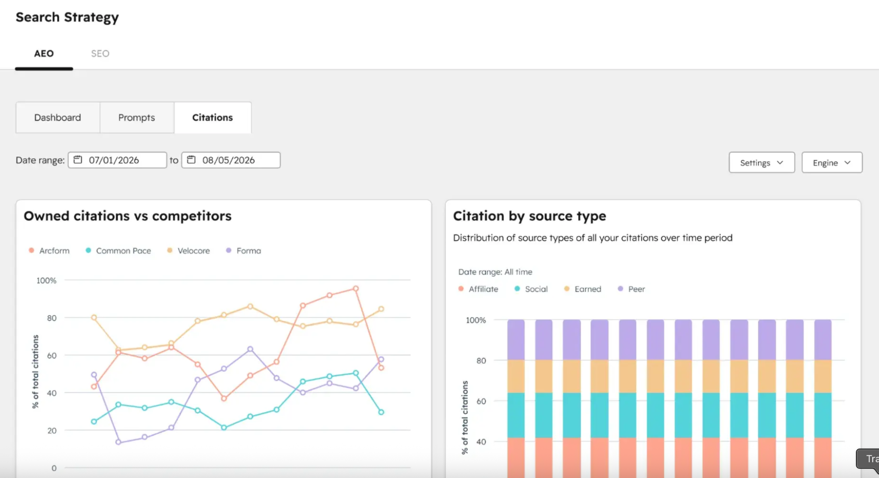Toggle Earned source type in legend
Viewport: 879px width, 478px height.
582,289
